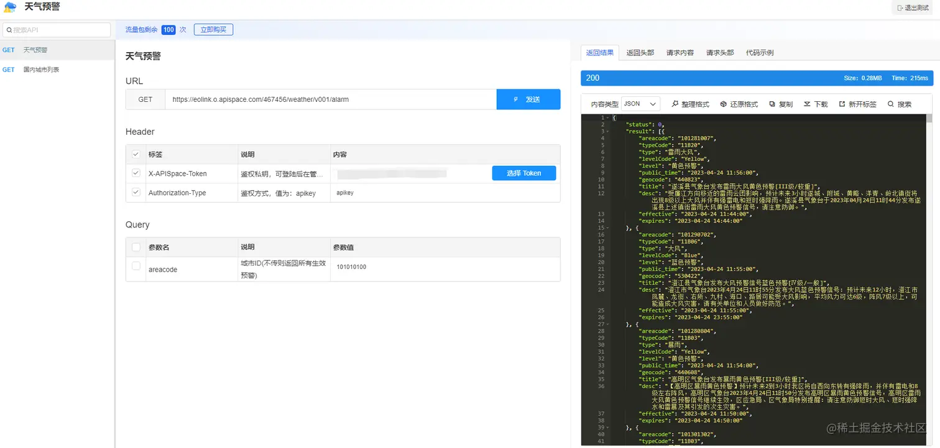
Task: Switch to the 返回头部 tab
Action: [640, 53]
